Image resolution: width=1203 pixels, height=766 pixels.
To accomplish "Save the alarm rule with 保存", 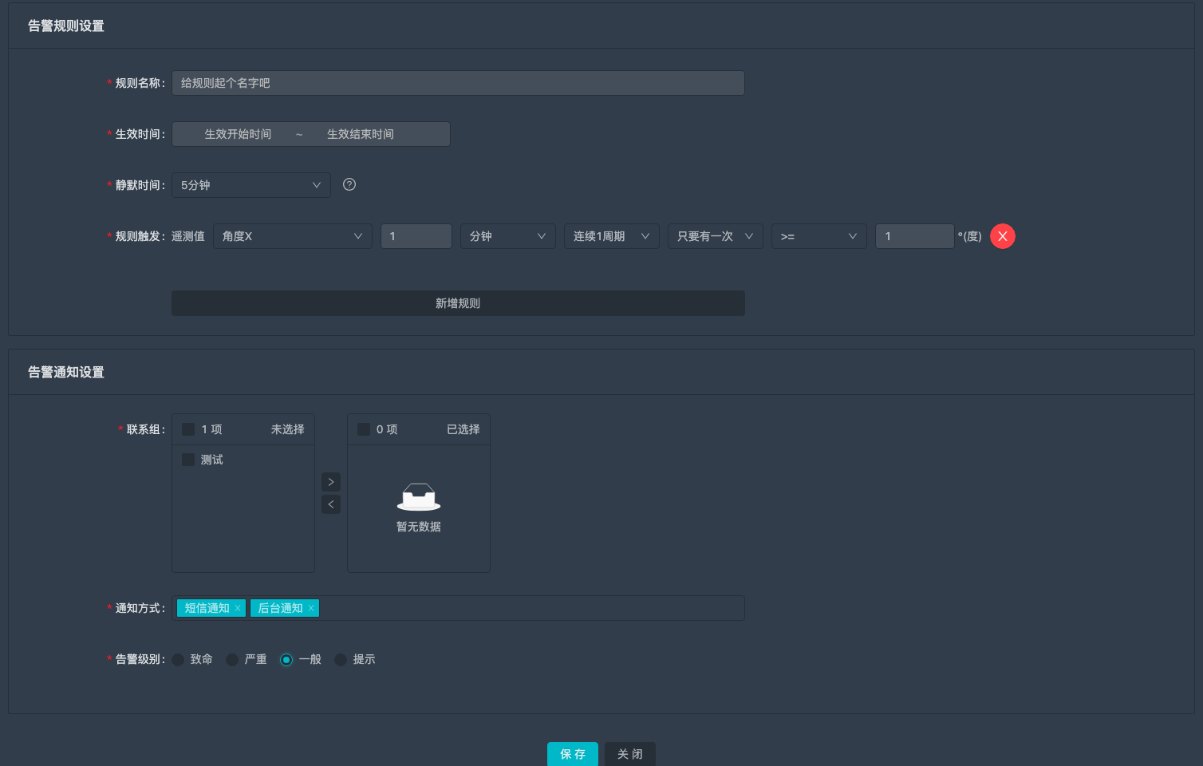I will pos(573,754).
